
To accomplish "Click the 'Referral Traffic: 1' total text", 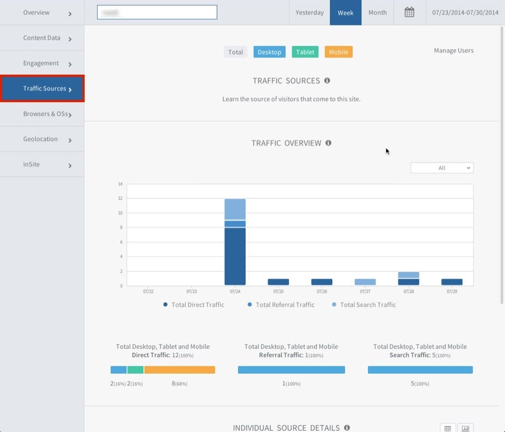I will pos(291,355).
